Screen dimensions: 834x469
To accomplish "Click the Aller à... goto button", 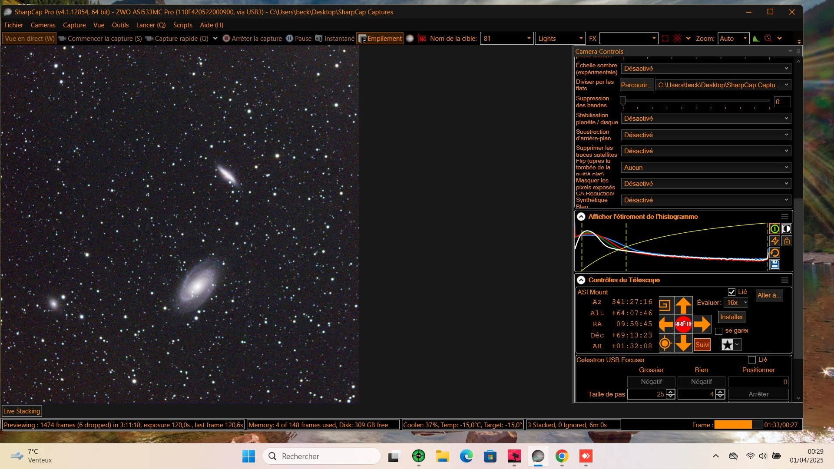I will [769, 295].
